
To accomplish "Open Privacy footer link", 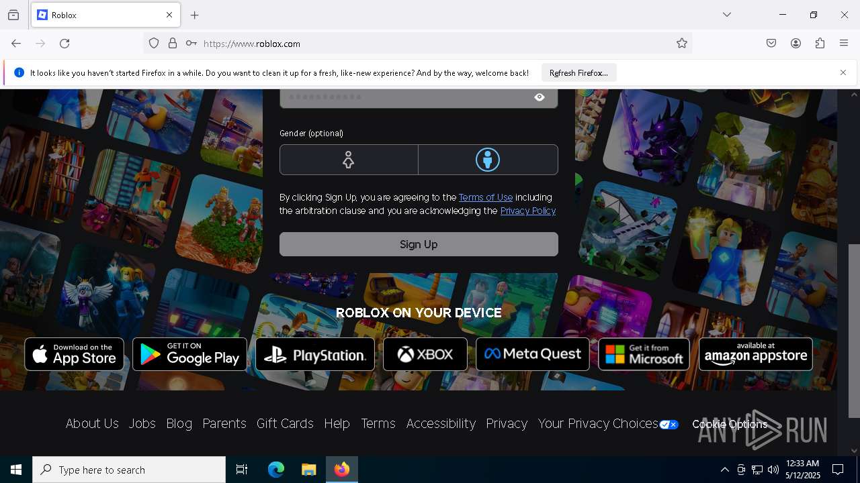I will 507,423.
